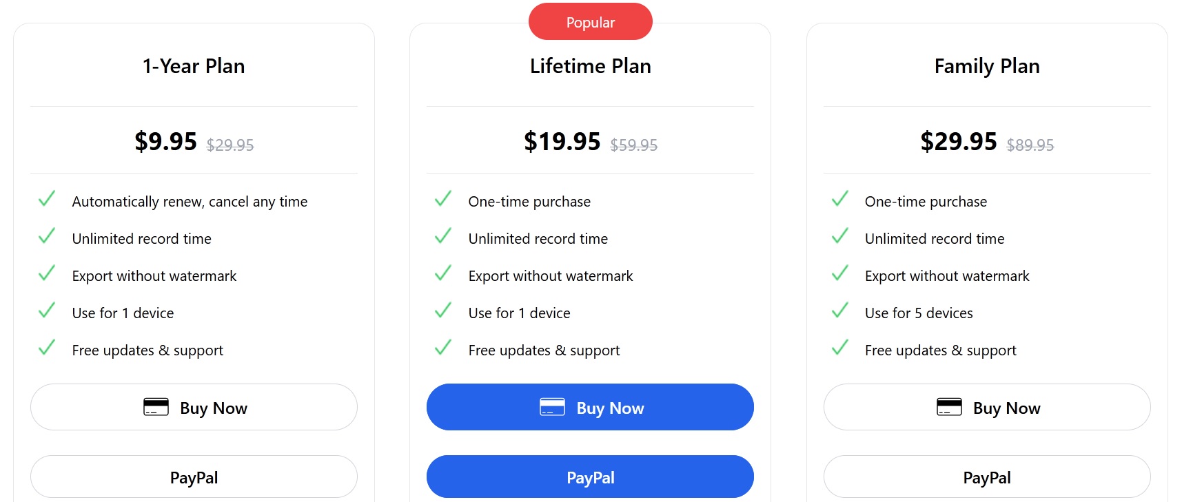The width and height of the screenshot is (1182, 502).
Task: Click the Lifetime Plan heading
Action: 590,66
